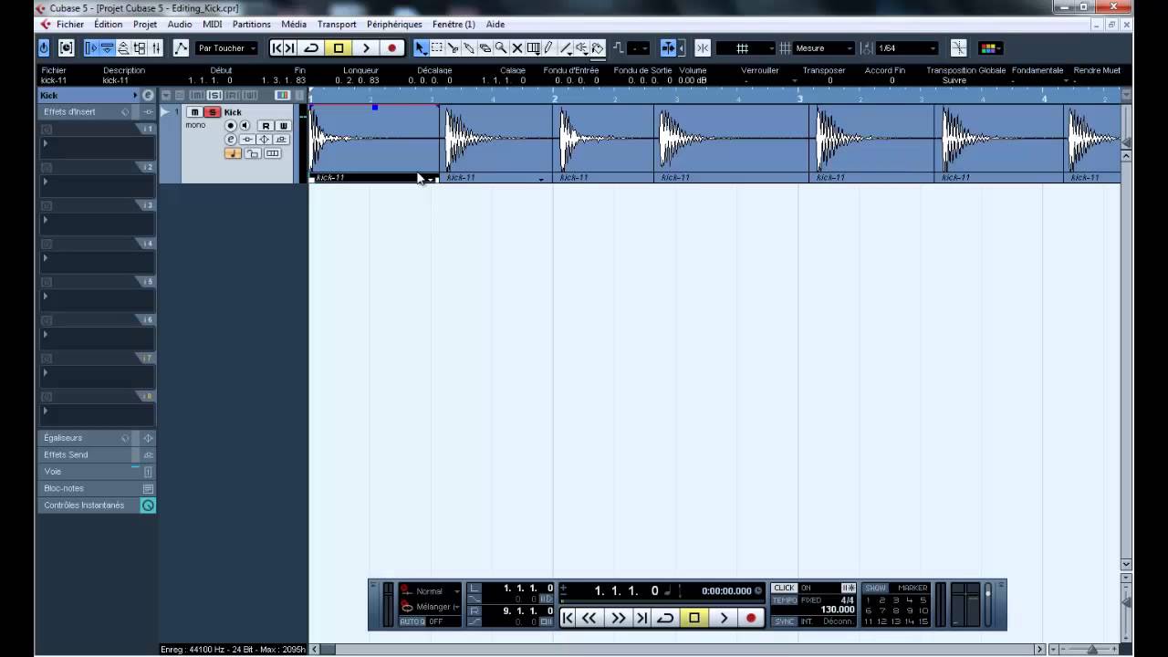
Task: Open the Édition menu
Action: [x=108, y=25]
